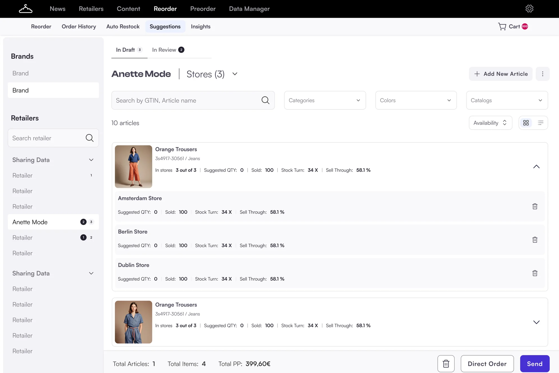Open the Colors dropdown
This screenshot has height=373, width=559.
[x=416, y=100]
